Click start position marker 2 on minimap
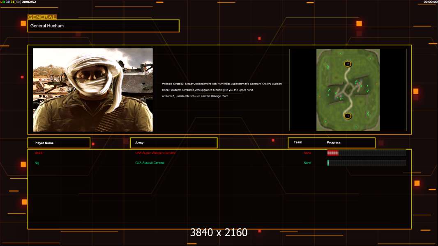The width and height of the screenshot is (438, 246). click(348, 64)
